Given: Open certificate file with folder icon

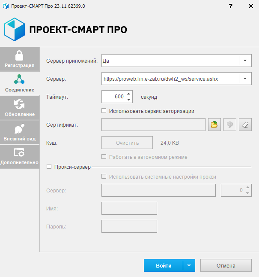Looking at the screenshot, I should point(214,125).
